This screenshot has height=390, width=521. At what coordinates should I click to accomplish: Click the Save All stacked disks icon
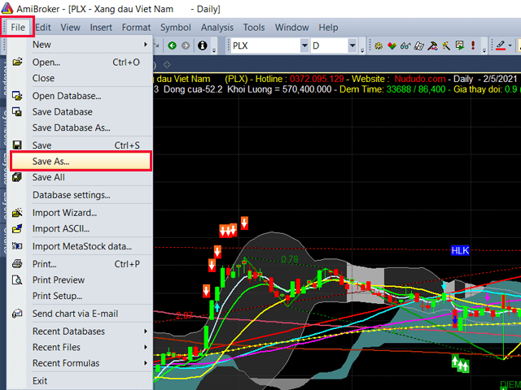17,177
